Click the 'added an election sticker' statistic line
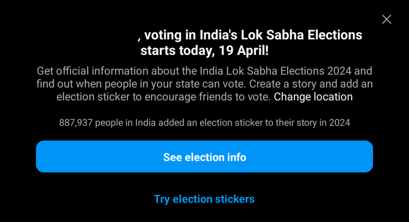The width and height of the screenshot is (409, 222). pos(204,123)
